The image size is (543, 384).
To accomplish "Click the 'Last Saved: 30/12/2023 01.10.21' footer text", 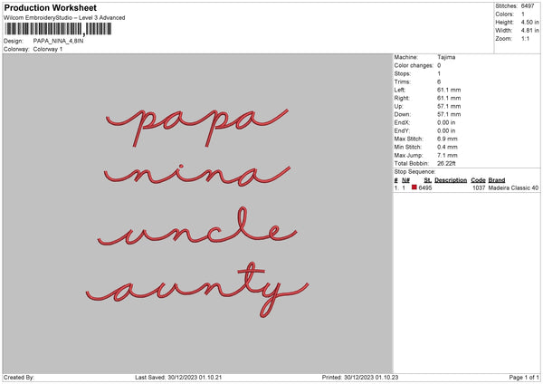I will pos(178,378).
